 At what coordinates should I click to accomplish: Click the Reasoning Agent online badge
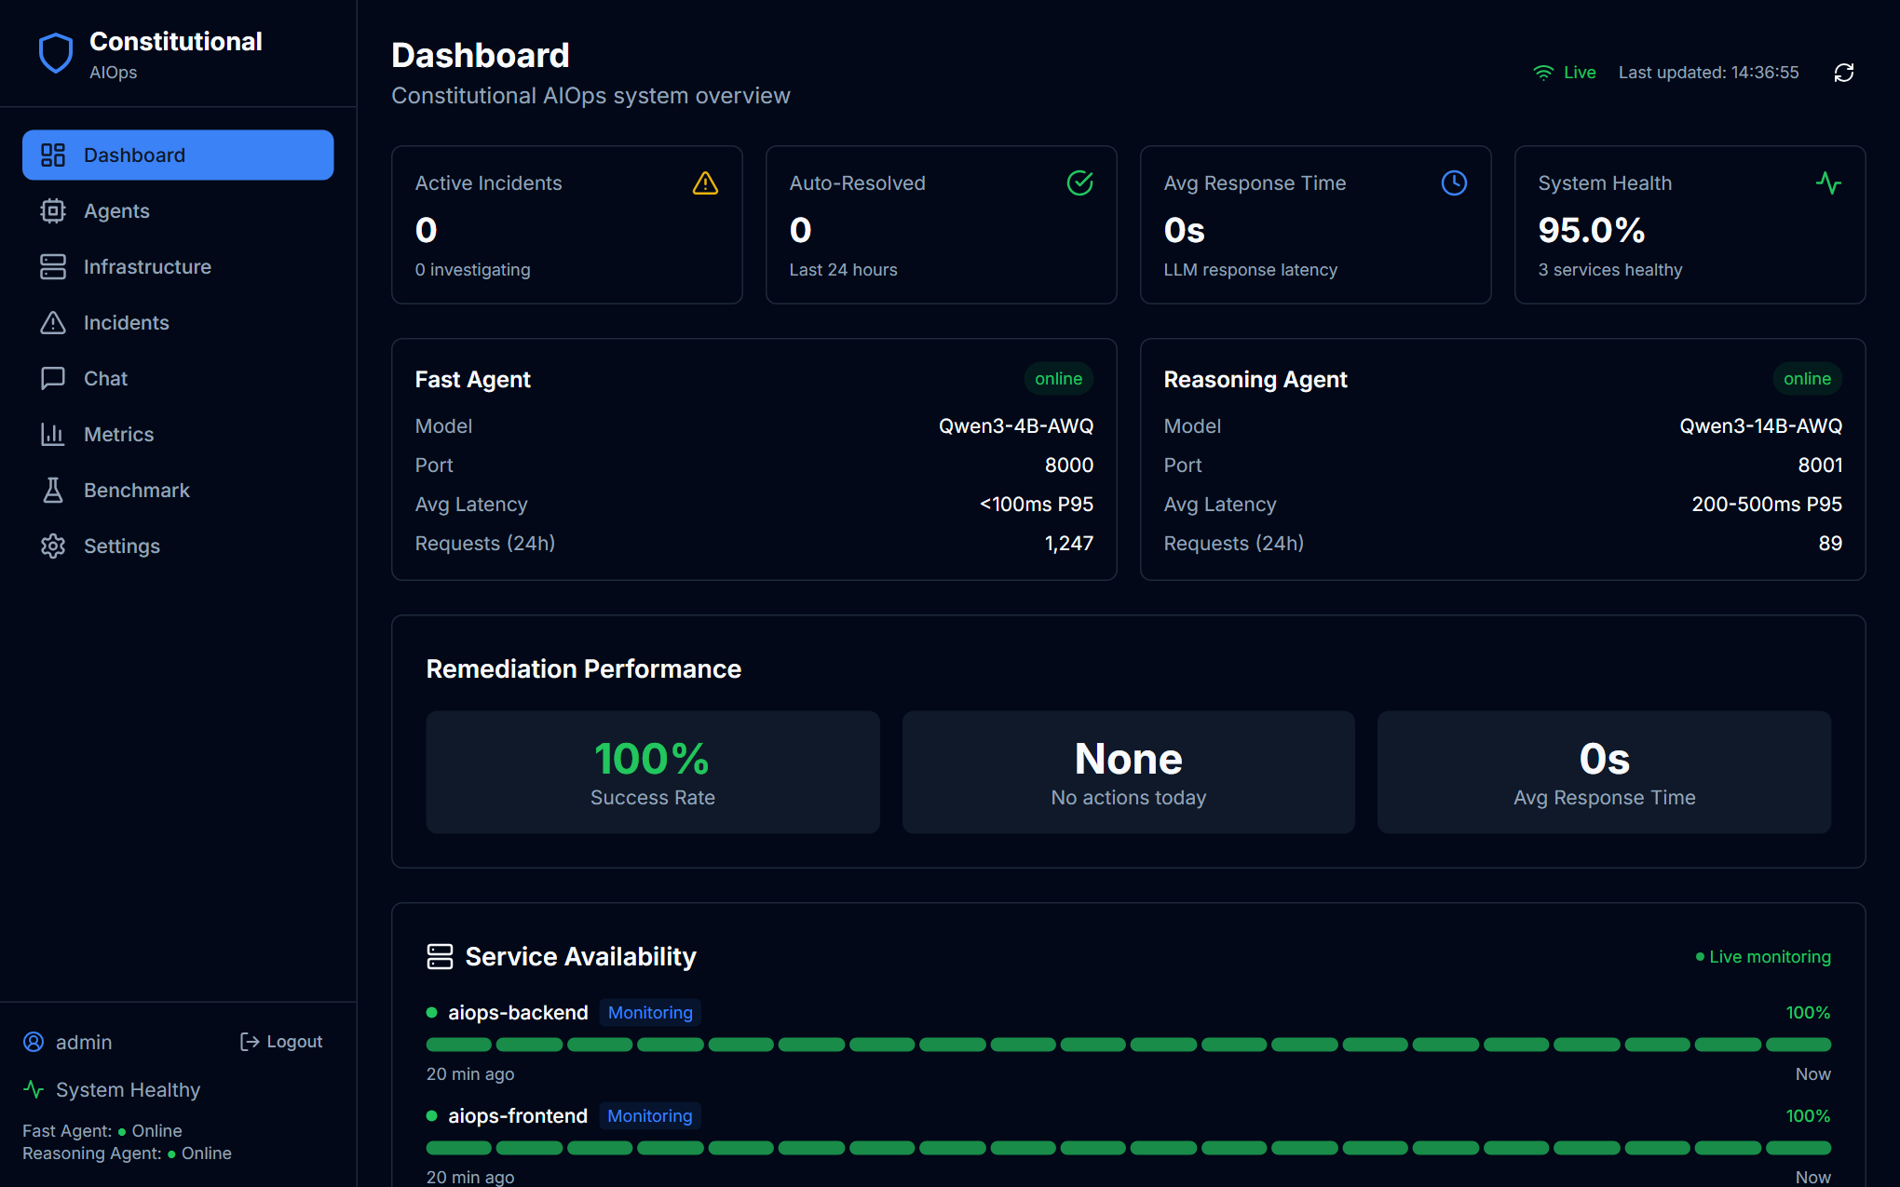pos(1807,379)
